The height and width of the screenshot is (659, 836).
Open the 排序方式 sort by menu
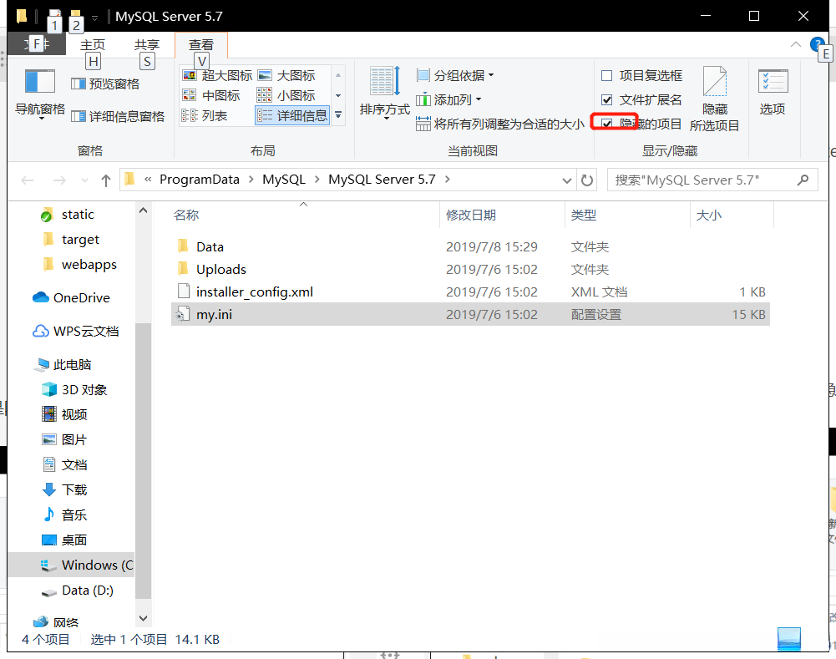[384, 93]
